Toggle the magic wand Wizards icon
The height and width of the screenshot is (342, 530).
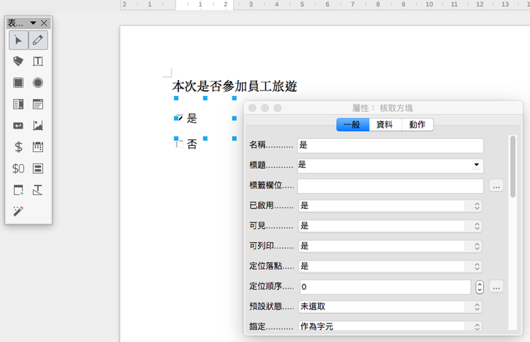click(x=19, y=211)
